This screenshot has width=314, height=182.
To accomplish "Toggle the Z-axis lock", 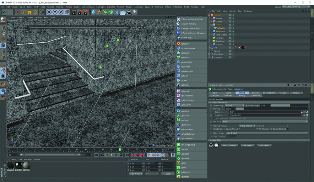I will pyautogui.click(x=61, y=12).
